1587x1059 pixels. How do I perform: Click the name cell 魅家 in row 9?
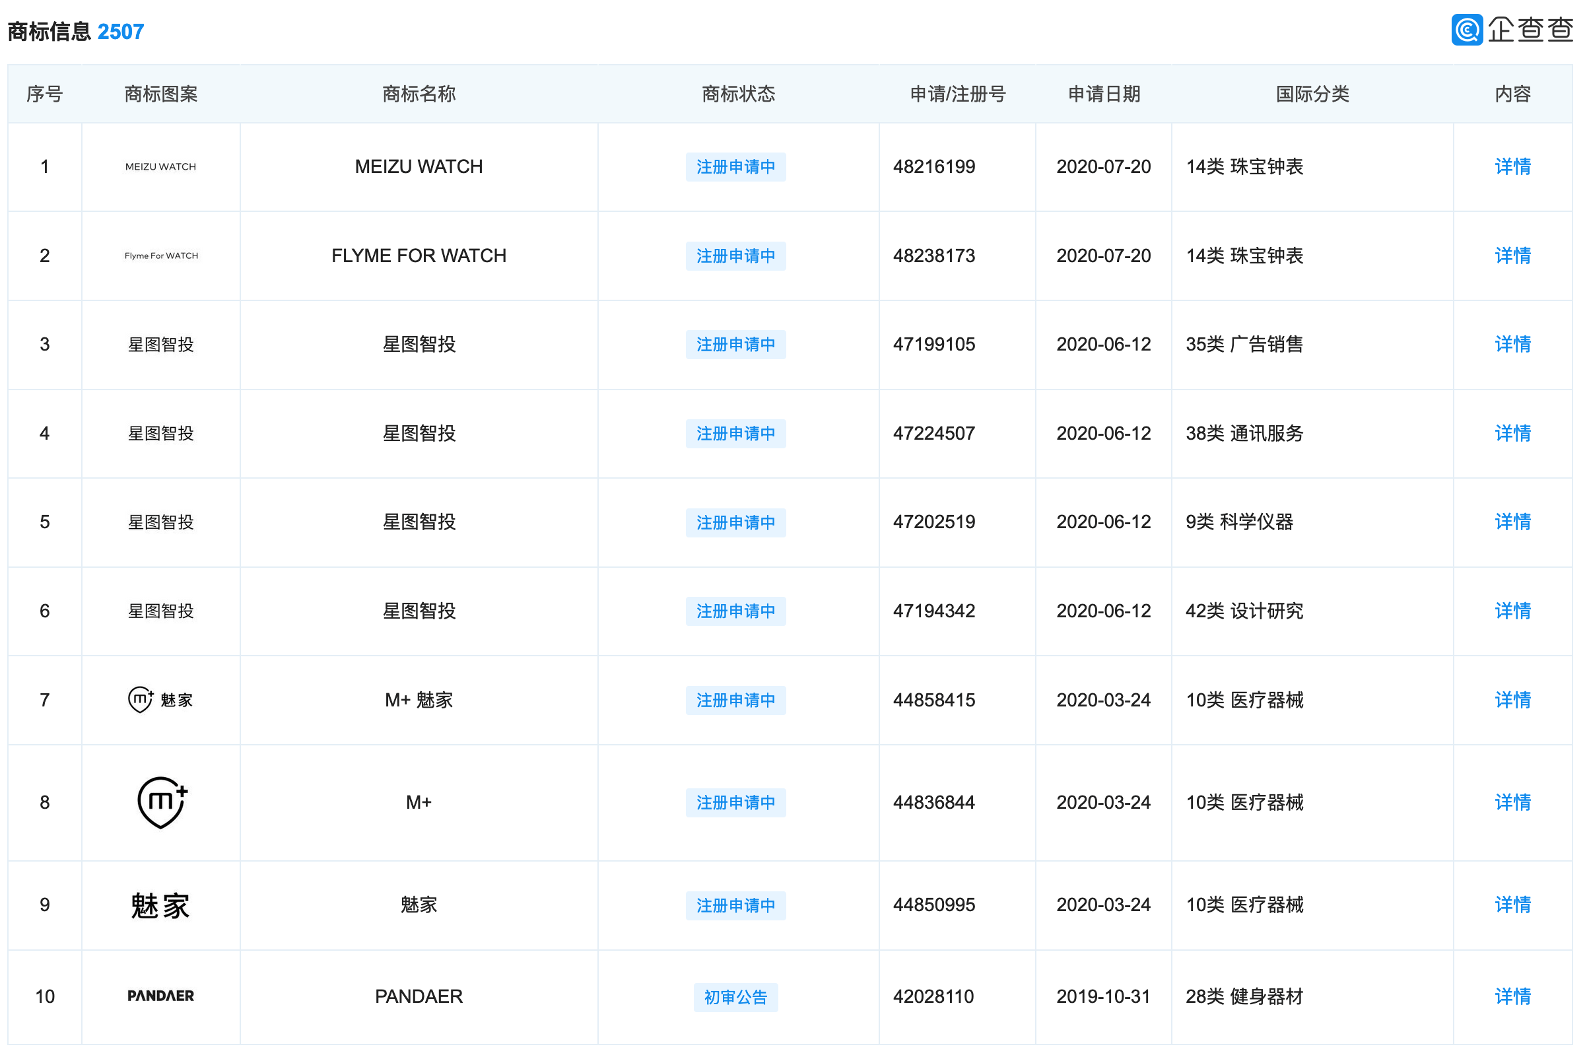tap(419, 905)
